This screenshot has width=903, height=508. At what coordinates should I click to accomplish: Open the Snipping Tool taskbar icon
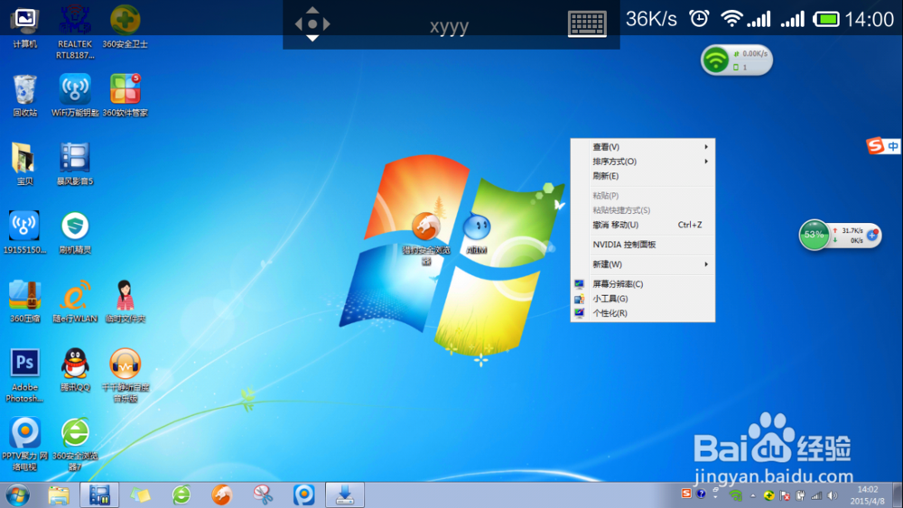pos(263,494)
